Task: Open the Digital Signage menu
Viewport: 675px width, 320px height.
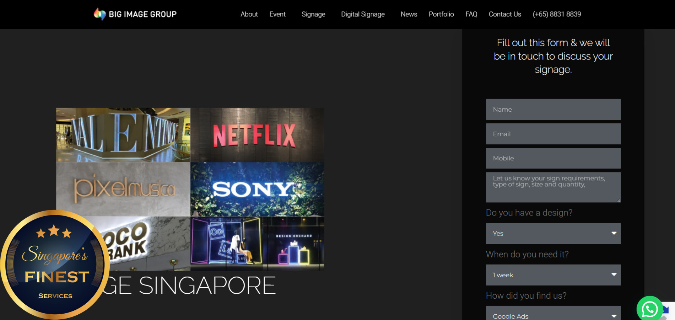Action: coord(362,14)
